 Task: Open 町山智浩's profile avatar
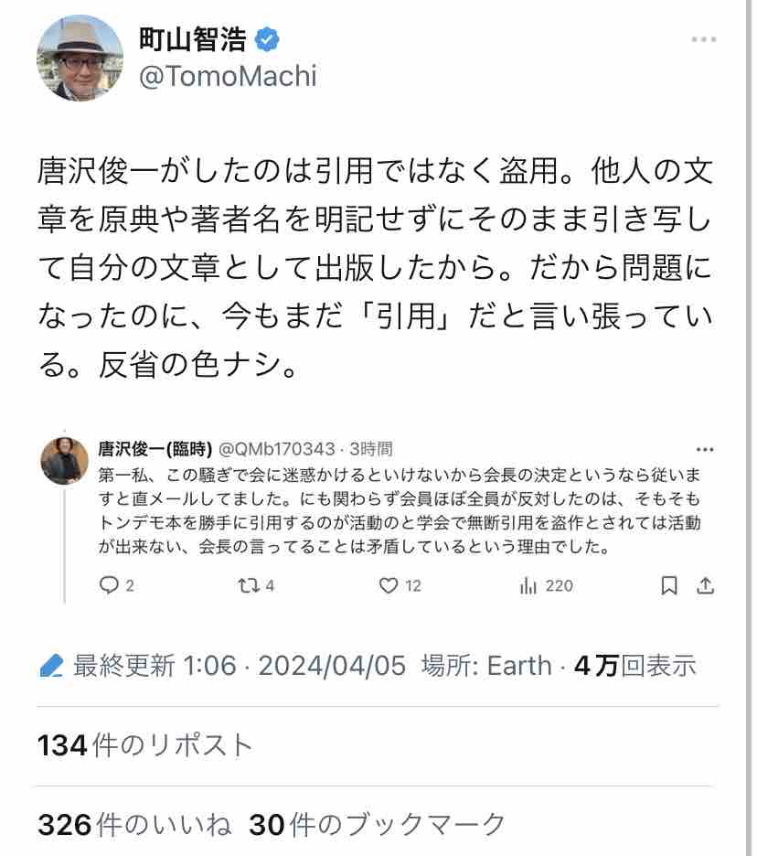click(80, 58)
